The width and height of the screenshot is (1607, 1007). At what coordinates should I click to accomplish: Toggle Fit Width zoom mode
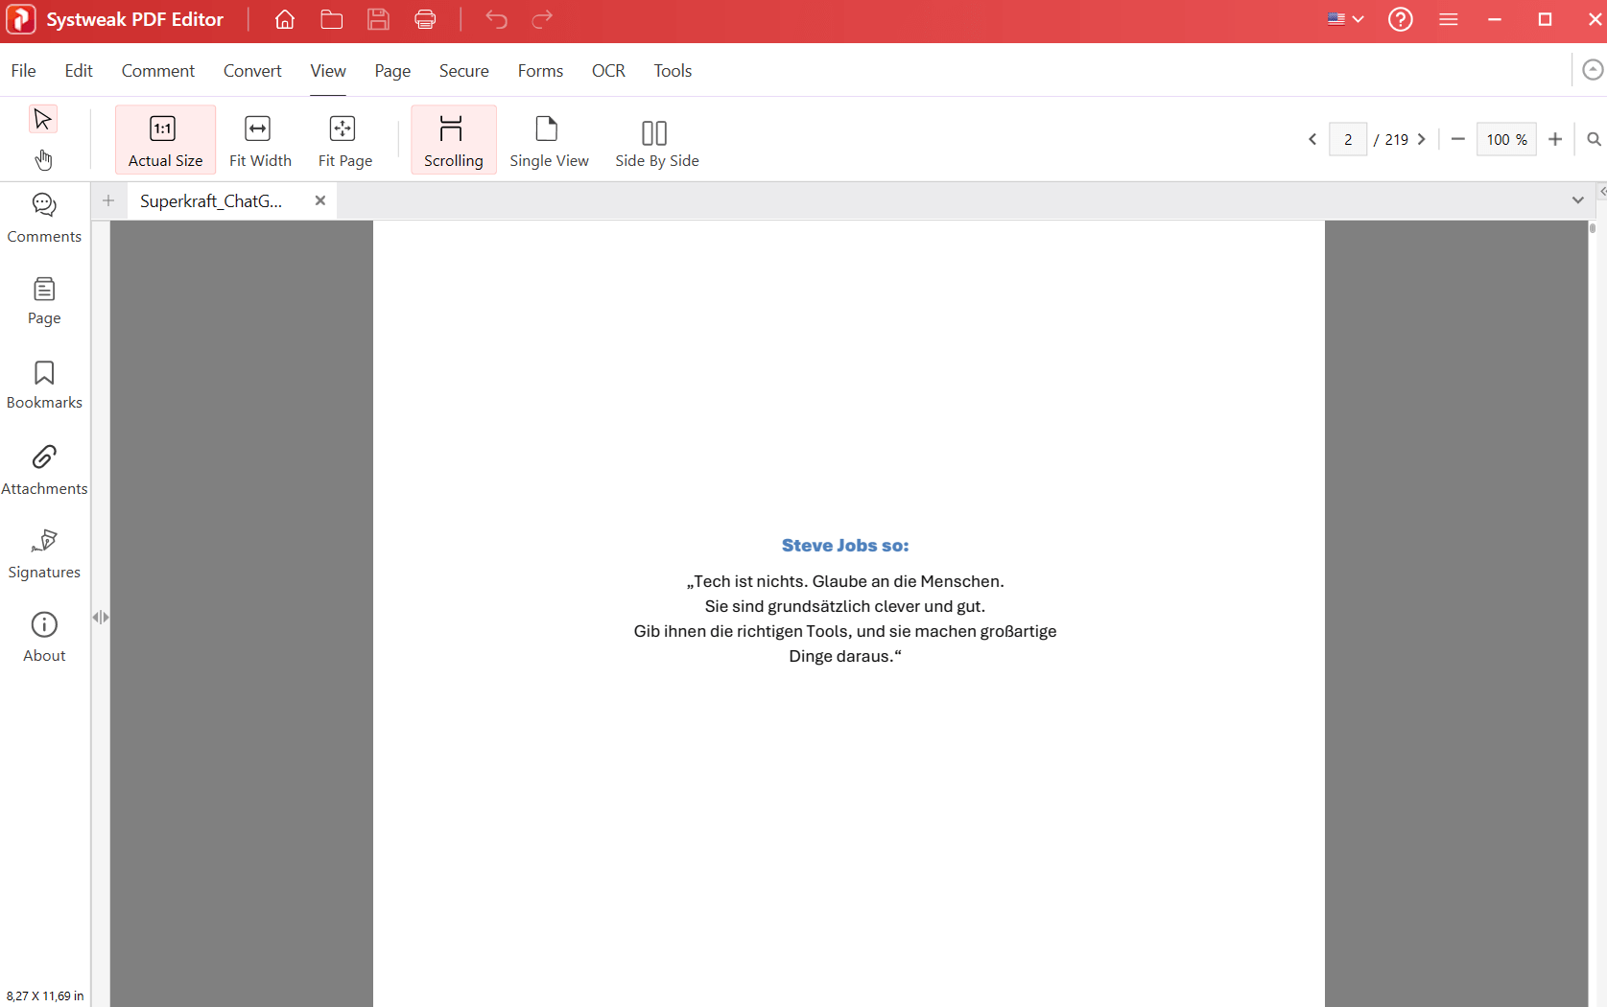(260, 139)
